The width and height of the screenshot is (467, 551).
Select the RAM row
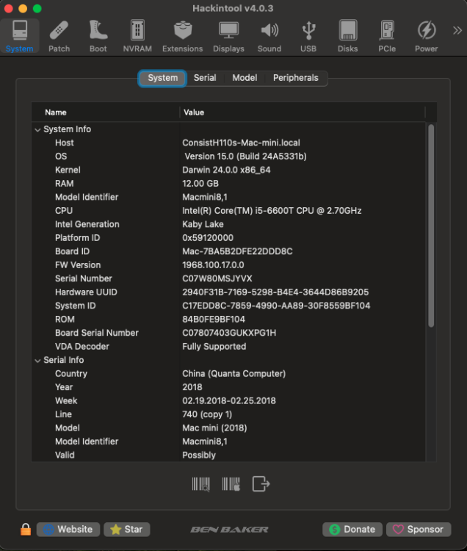click(x=228, y=184)
